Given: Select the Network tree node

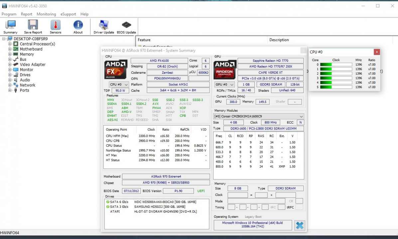Looking at the screenshot, I should pyautogui.click(x=27, y=85).
